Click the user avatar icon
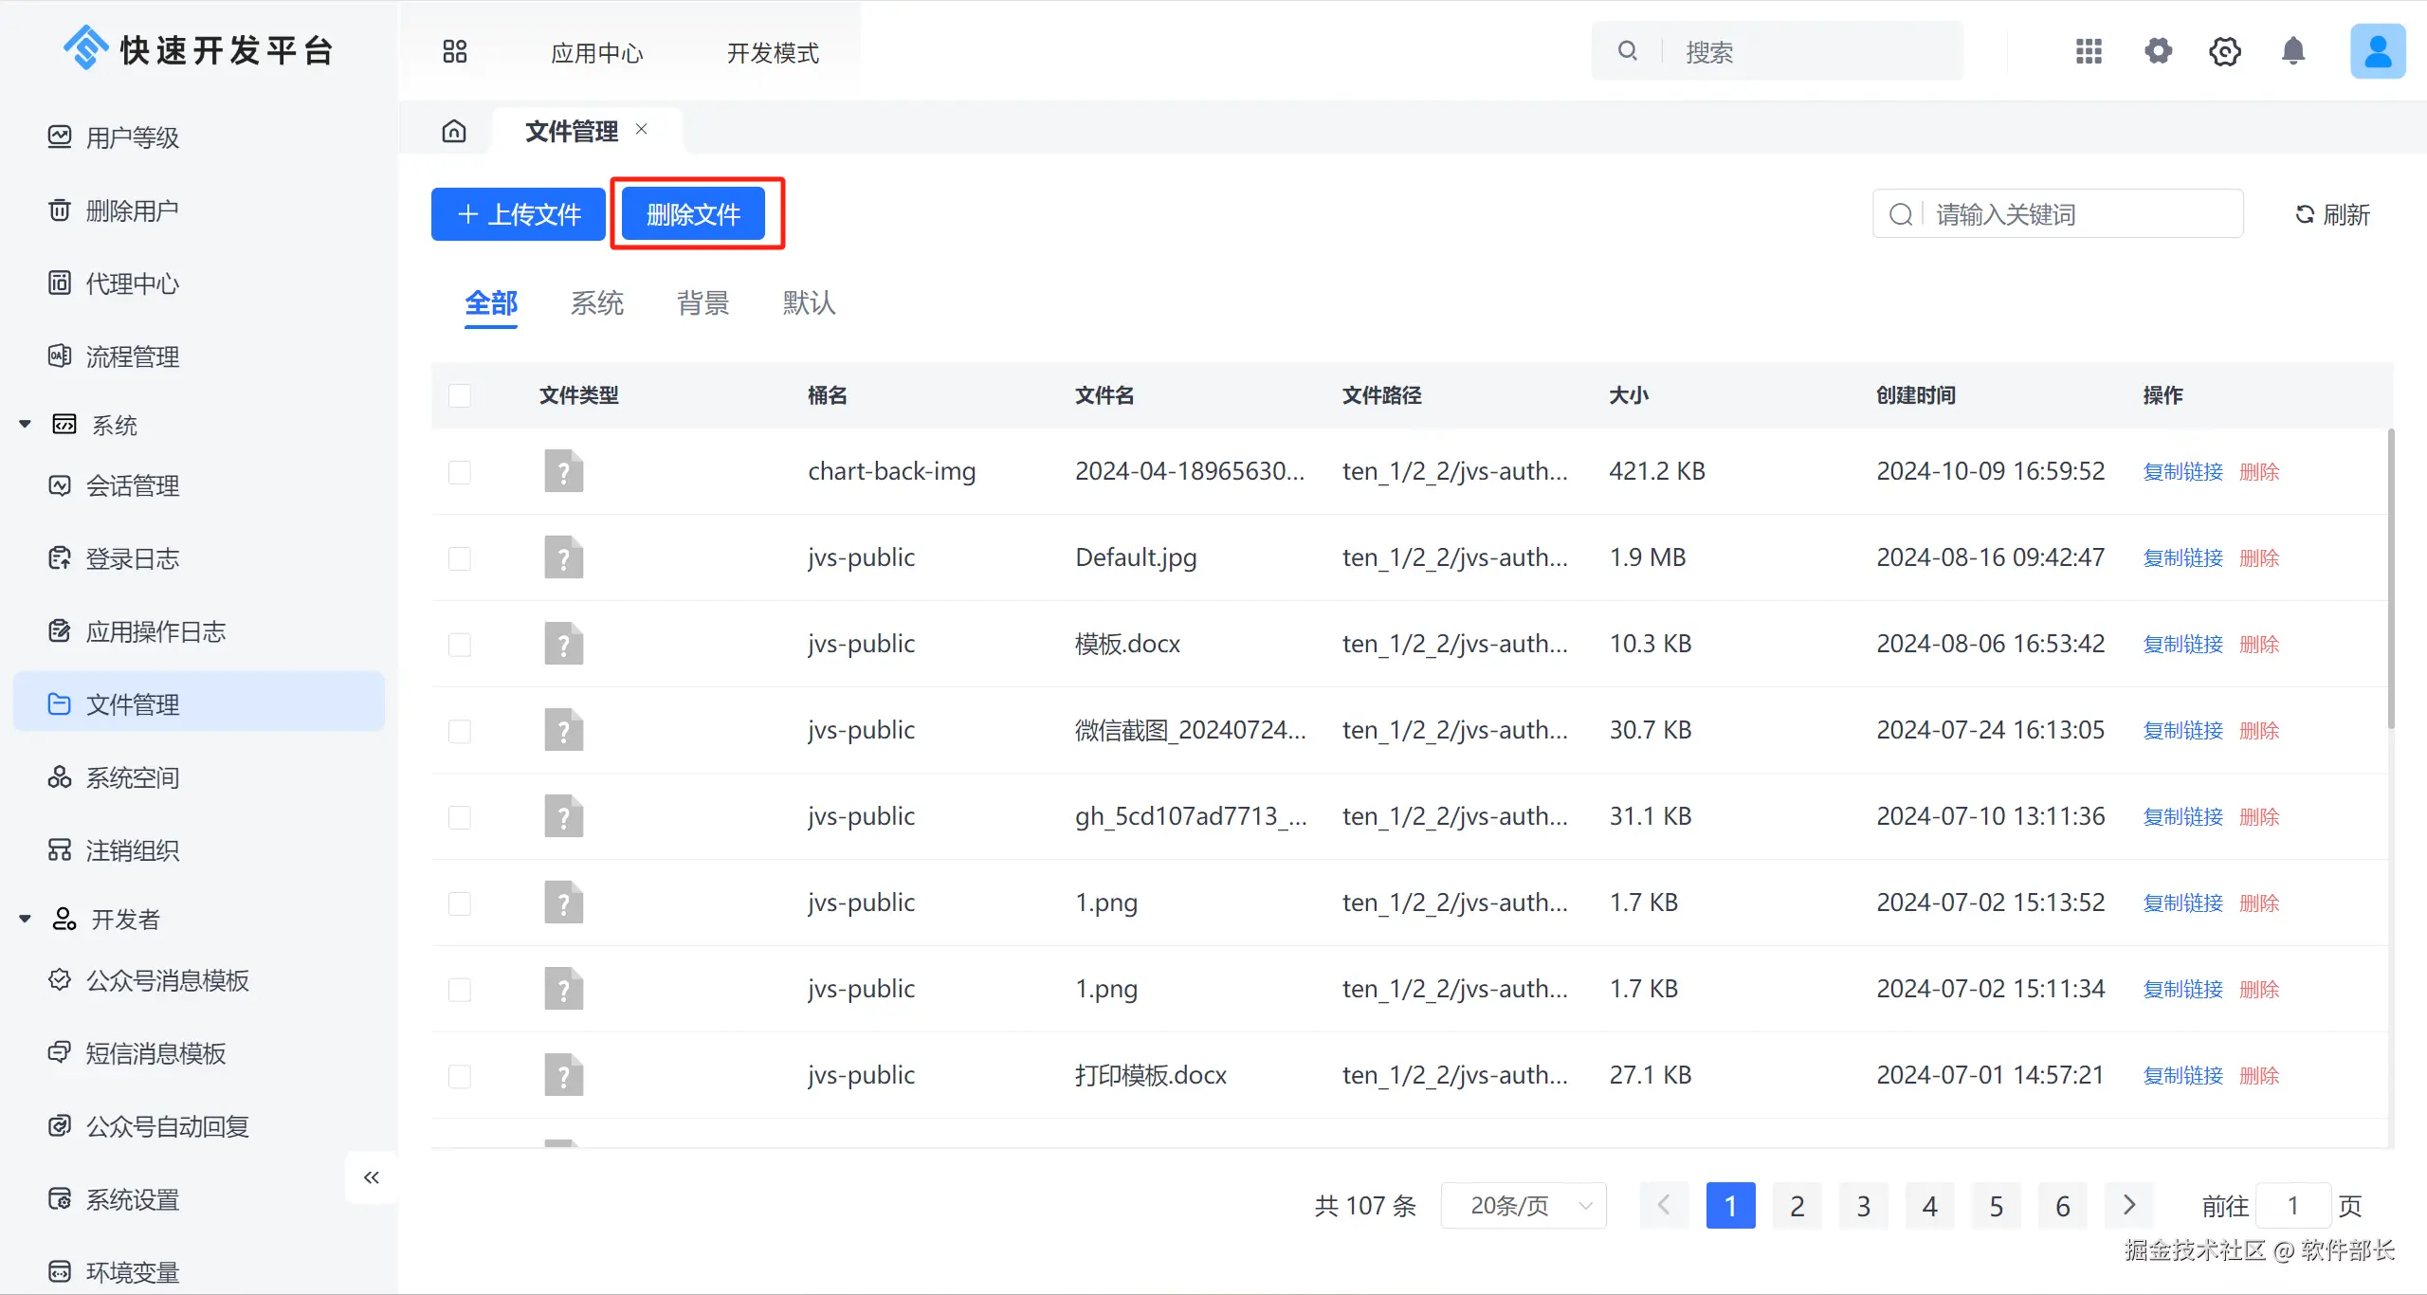2427x1295 pixels. (x=2377, y=51)
